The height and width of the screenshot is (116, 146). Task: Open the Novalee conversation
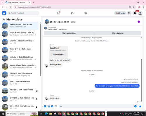click(x=20, y=91)
